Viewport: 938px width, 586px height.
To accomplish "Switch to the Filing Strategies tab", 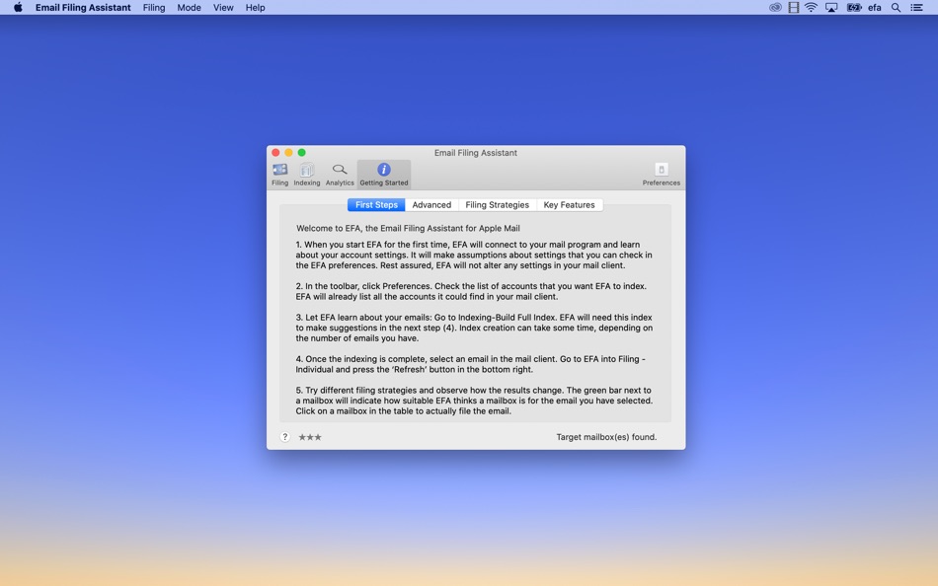I will [497, 204].
